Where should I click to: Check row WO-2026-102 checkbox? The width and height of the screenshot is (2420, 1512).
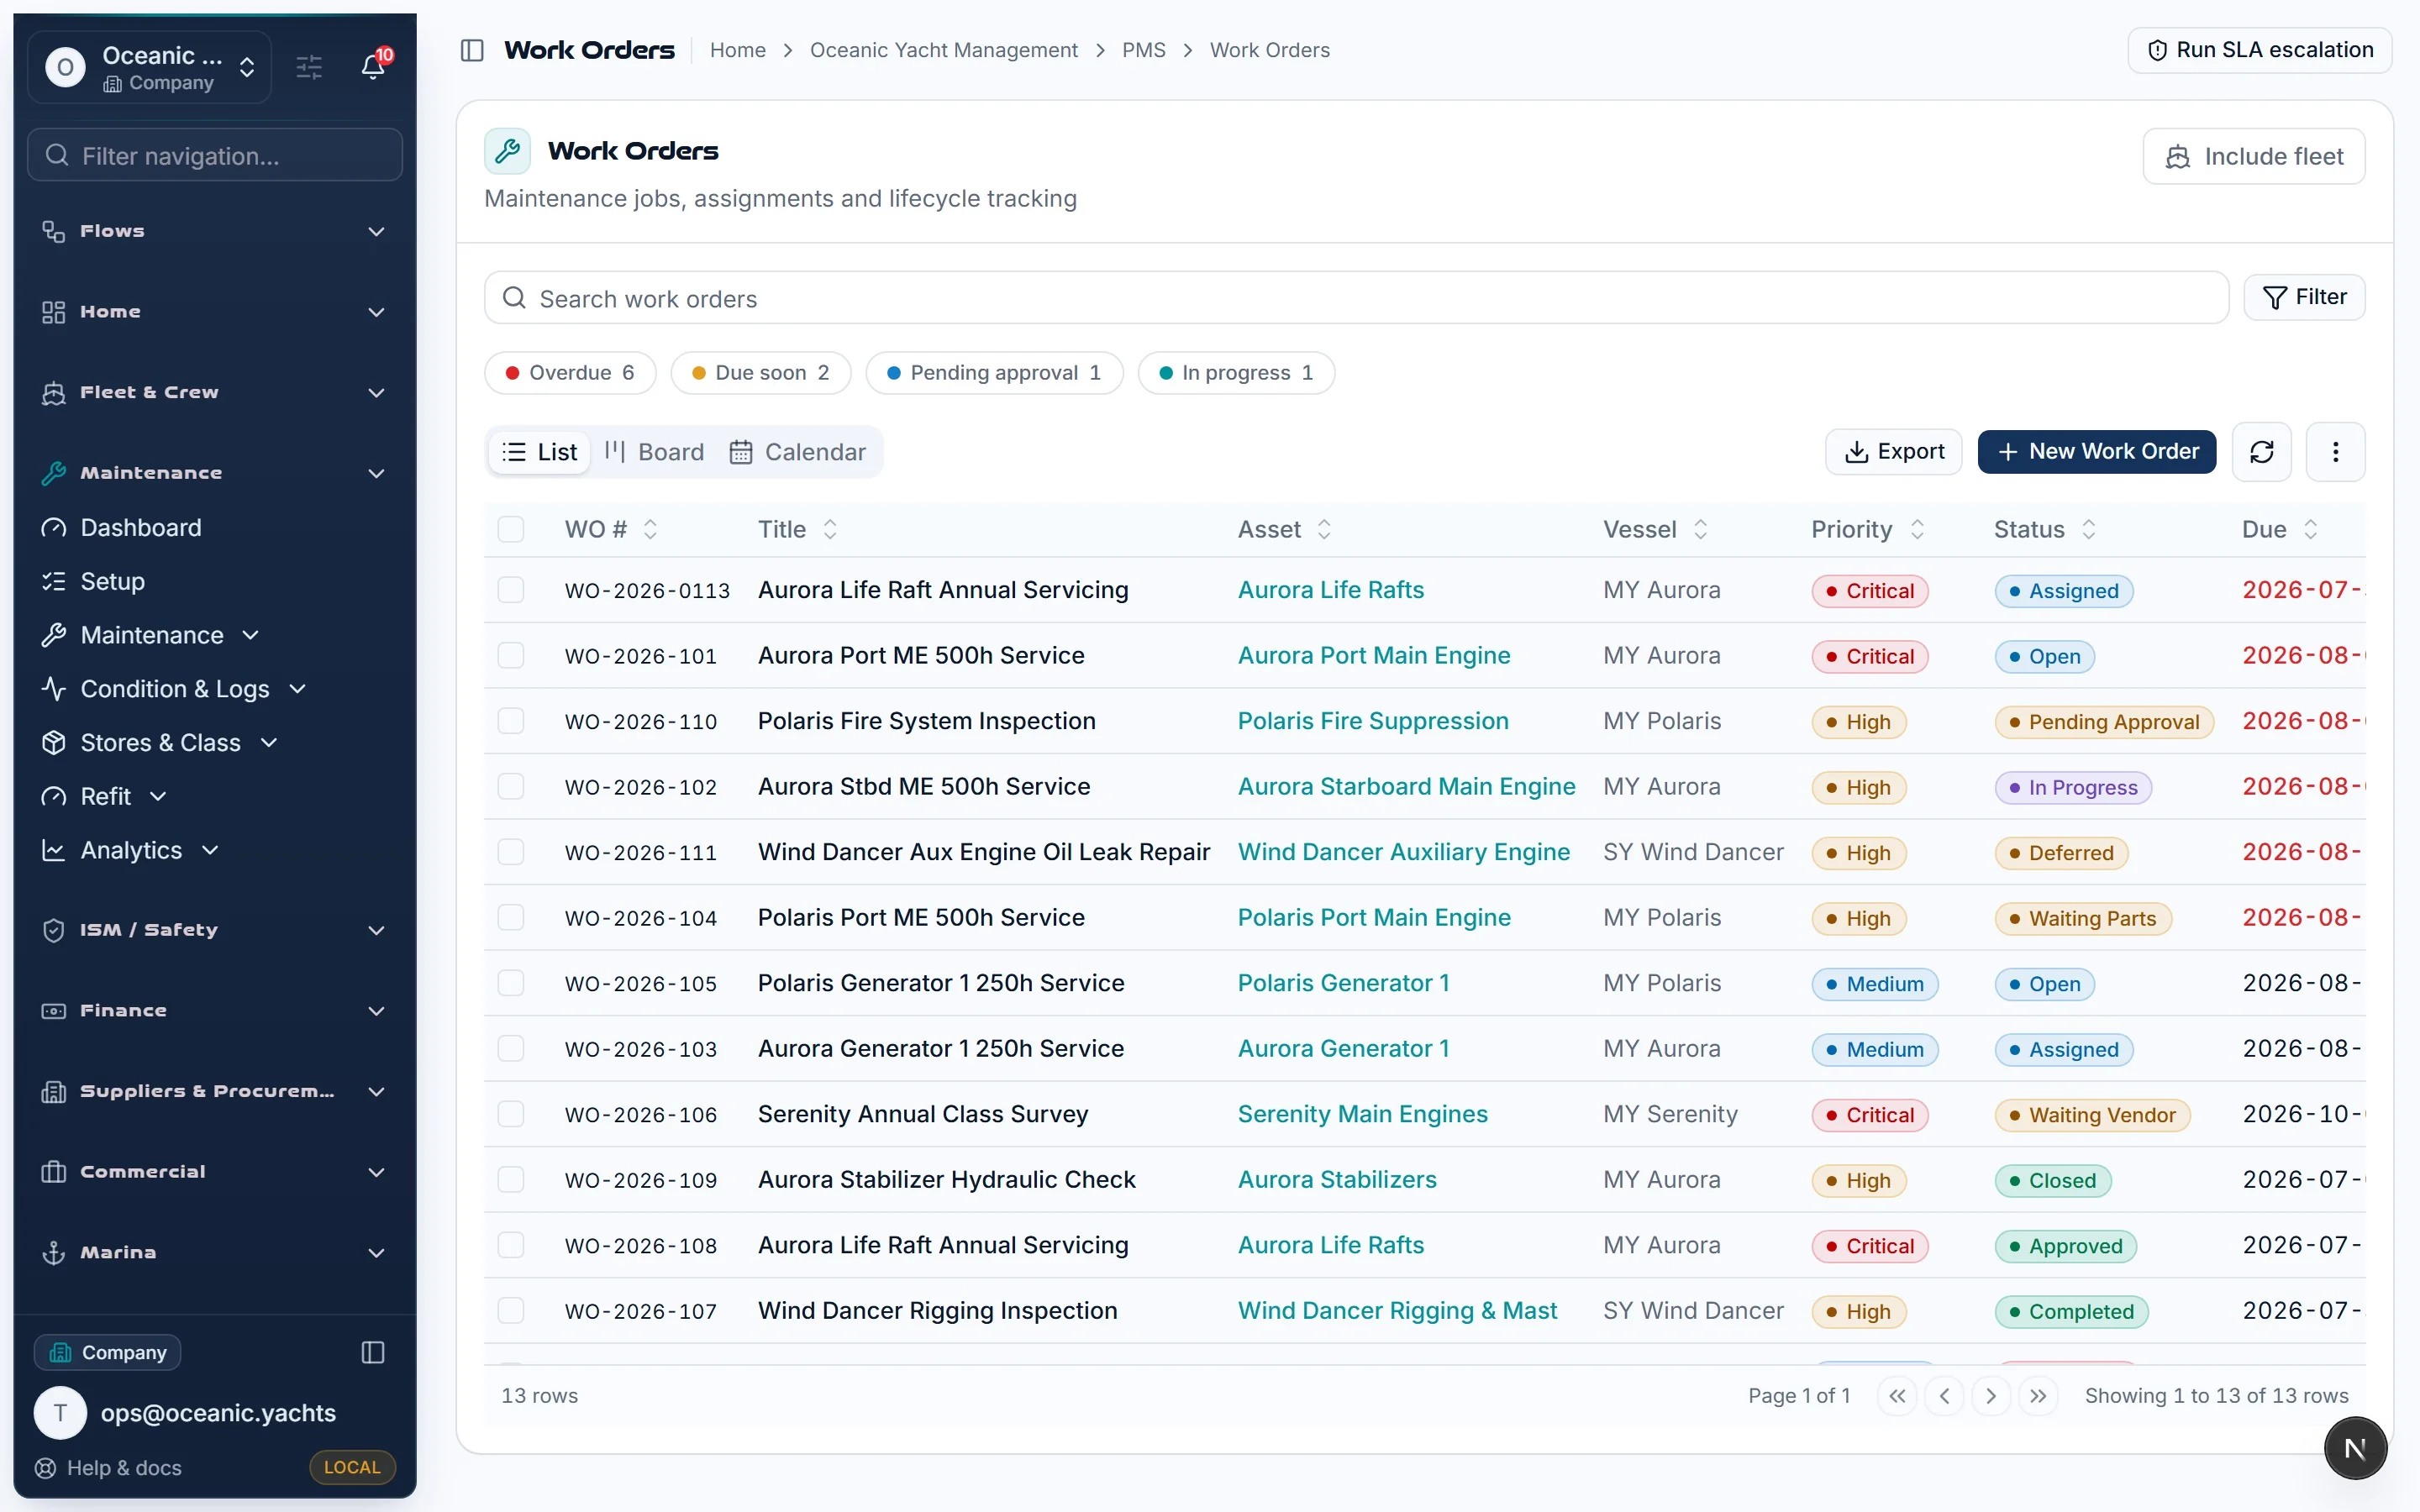(x=511, y=786)
